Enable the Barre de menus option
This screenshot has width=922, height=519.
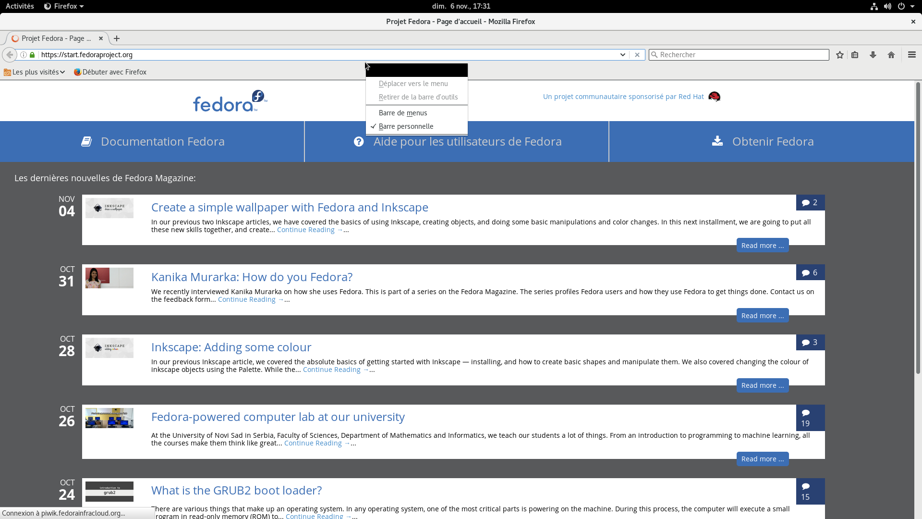point(402,113)
